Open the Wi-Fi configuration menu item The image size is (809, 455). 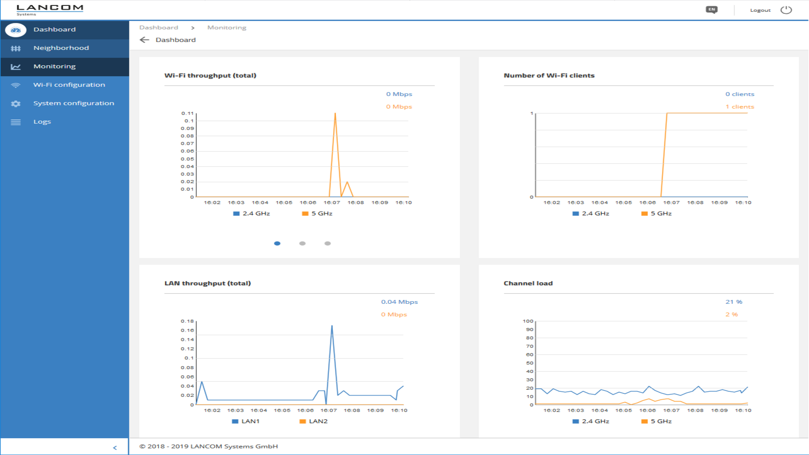69,85
